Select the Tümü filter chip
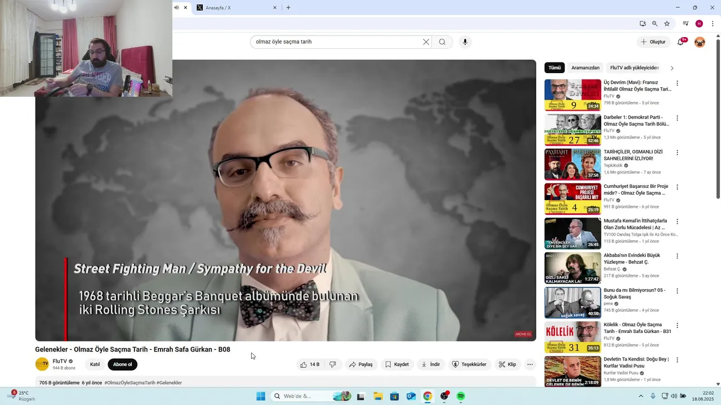 (555, 68)
